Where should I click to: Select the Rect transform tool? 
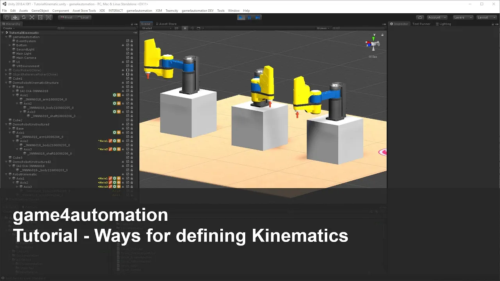coord(40,17)
